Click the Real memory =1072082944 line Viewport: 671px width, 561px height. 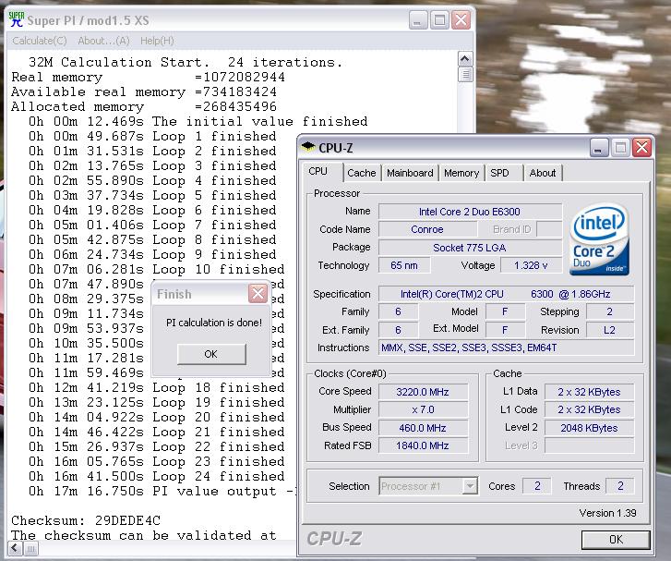pos(148,77)
